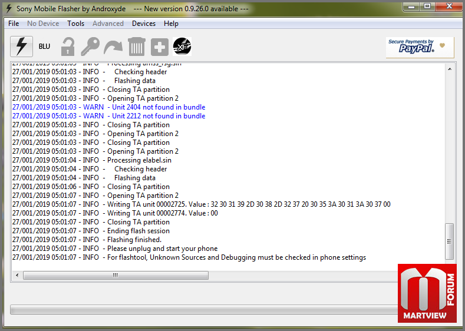Click log line 'Processing elabel.sin'
The width and height of the screenshot is (465, 331).
[92, 160]
